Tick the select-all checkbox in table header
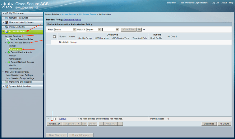235x139 pixels. 54,37
